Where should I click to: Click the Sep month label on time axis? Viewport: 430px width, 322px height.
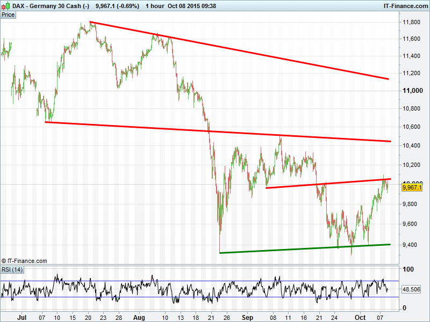pos(247,317)
